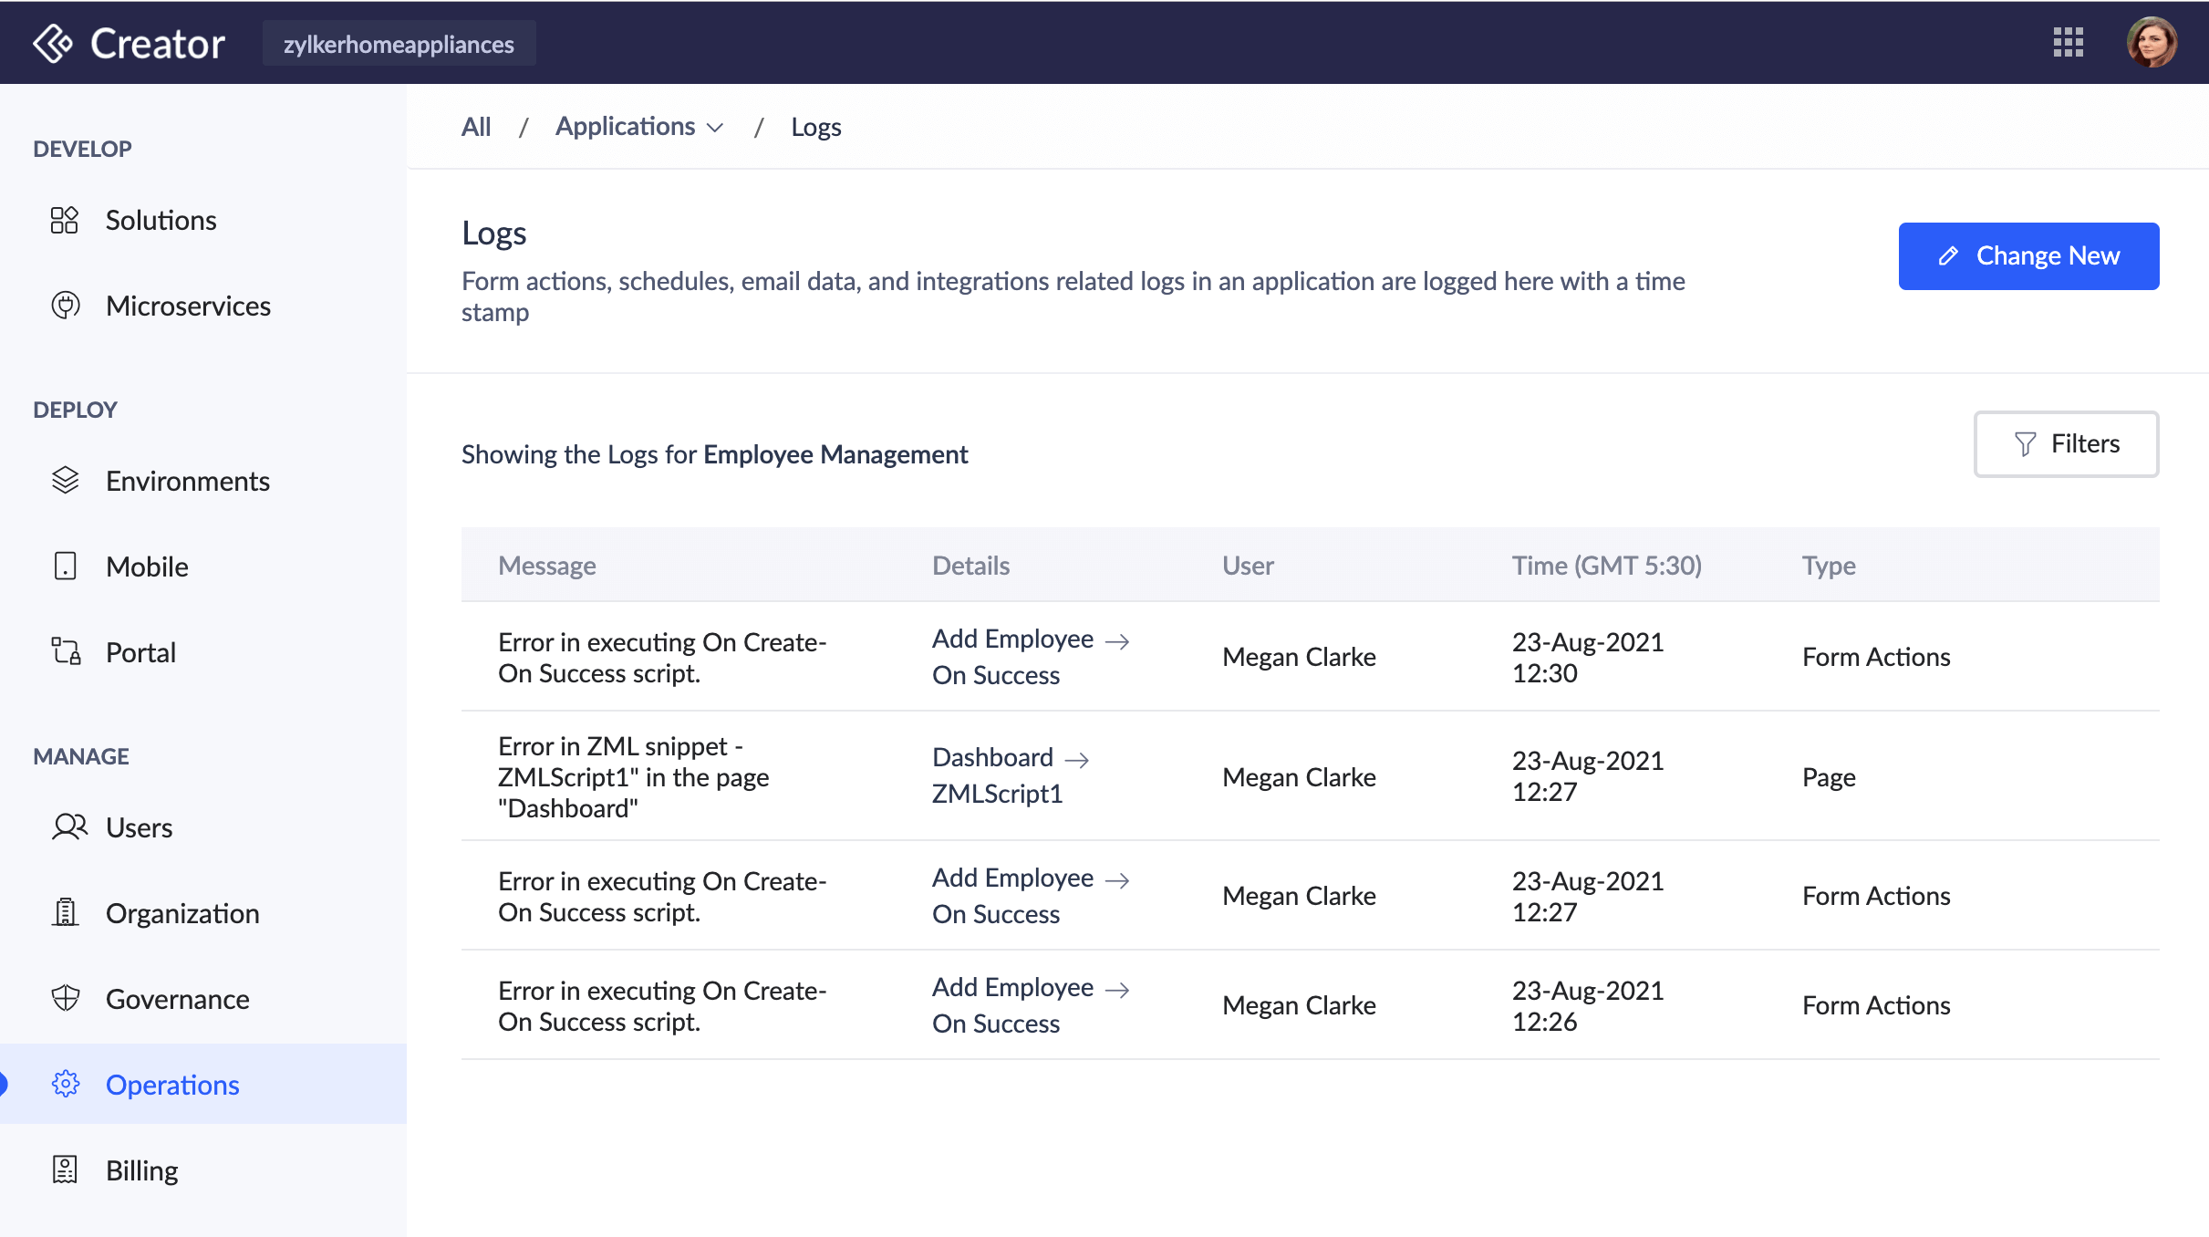Viewport: 2209px width, 1237px height.
Task: Open the Mobile section
Action: click(x=202, y=567)
